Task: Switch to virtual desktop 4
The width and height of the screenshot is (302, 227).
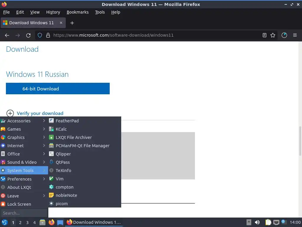Action: tap(35, 223)
